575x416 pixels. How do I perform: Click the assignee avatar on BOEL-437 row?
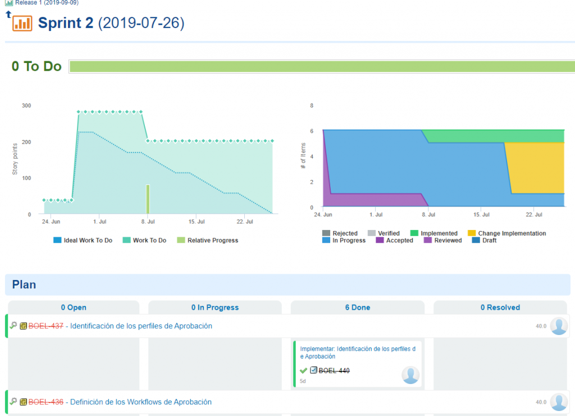pos(558,326)
